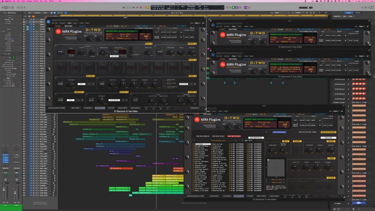This screenshot has width=375, height=211.
Task: Open the View Editor dropdown in large D-Two header
Action: coord(197,23)
